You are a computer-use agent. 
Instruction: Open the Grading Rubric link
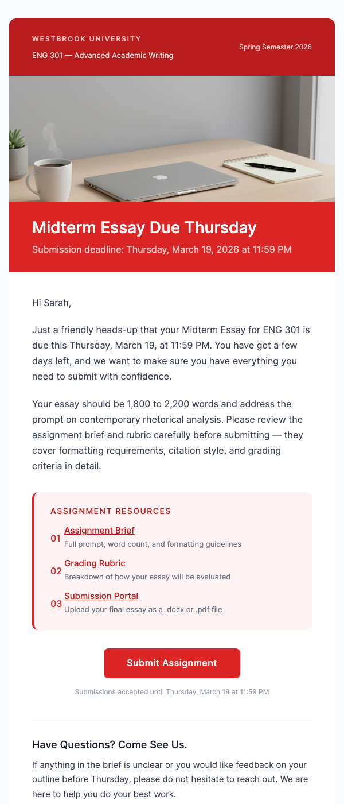(95, 563)
